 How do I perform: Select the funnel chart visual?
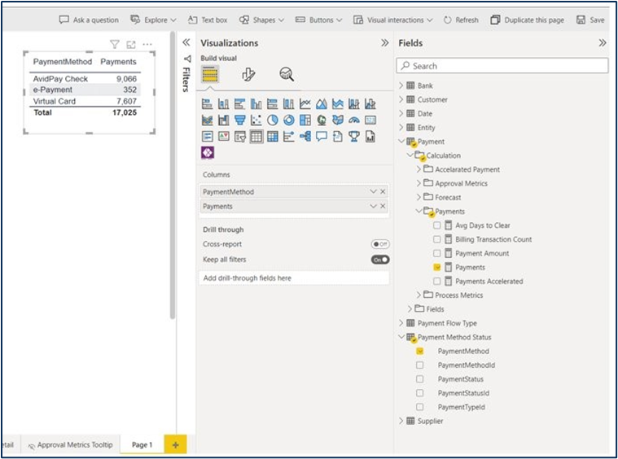click(x=239, y=120)
